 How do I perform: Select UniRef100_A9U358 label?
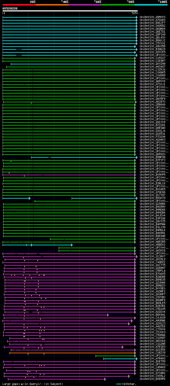click(x=153, y=46)
